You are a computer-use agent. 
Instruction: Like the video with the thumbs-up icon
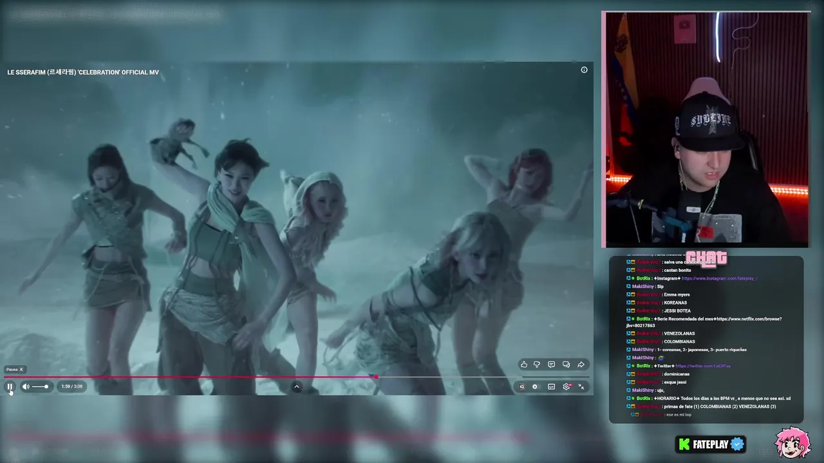coord(524,365)
